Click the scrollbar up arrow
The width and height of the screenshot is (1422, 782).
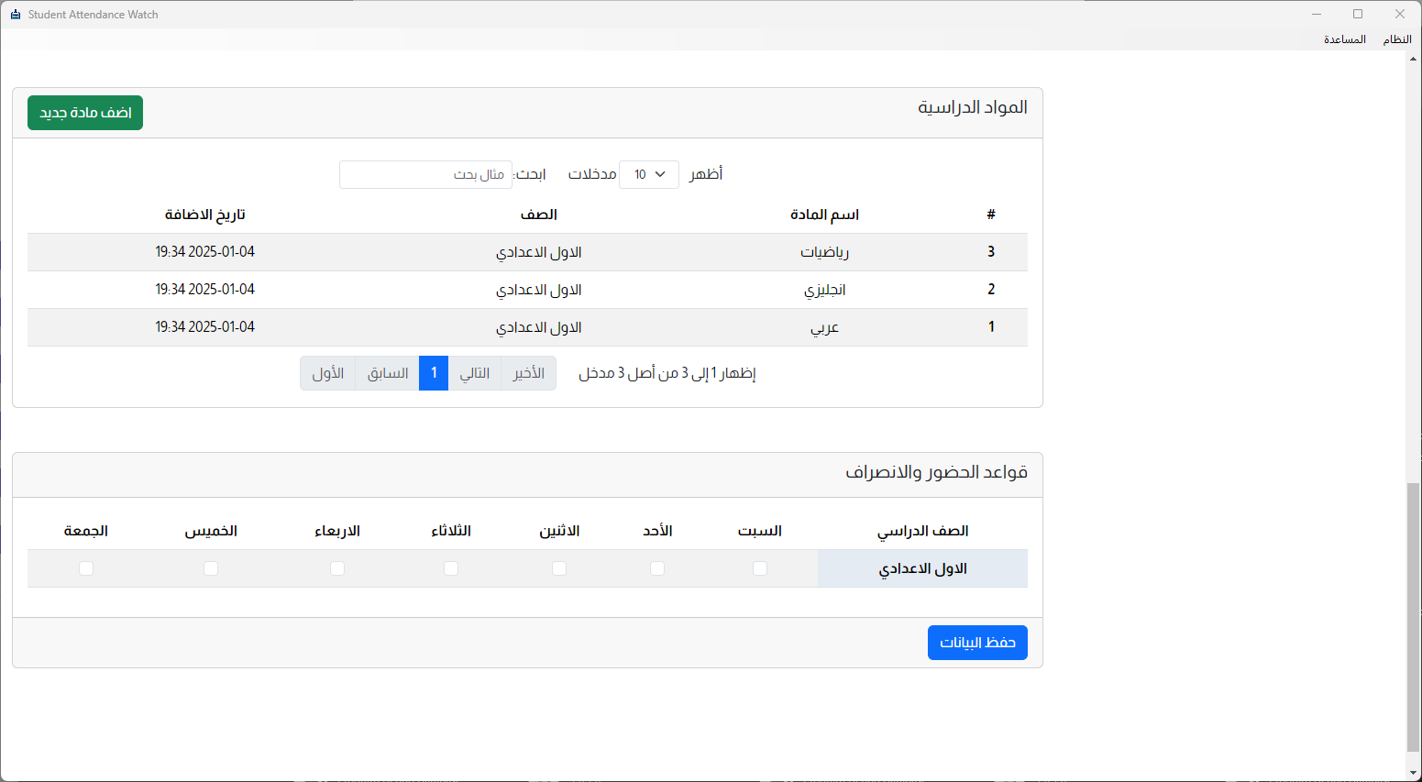pyautogui.click(x=1413, y=60)
